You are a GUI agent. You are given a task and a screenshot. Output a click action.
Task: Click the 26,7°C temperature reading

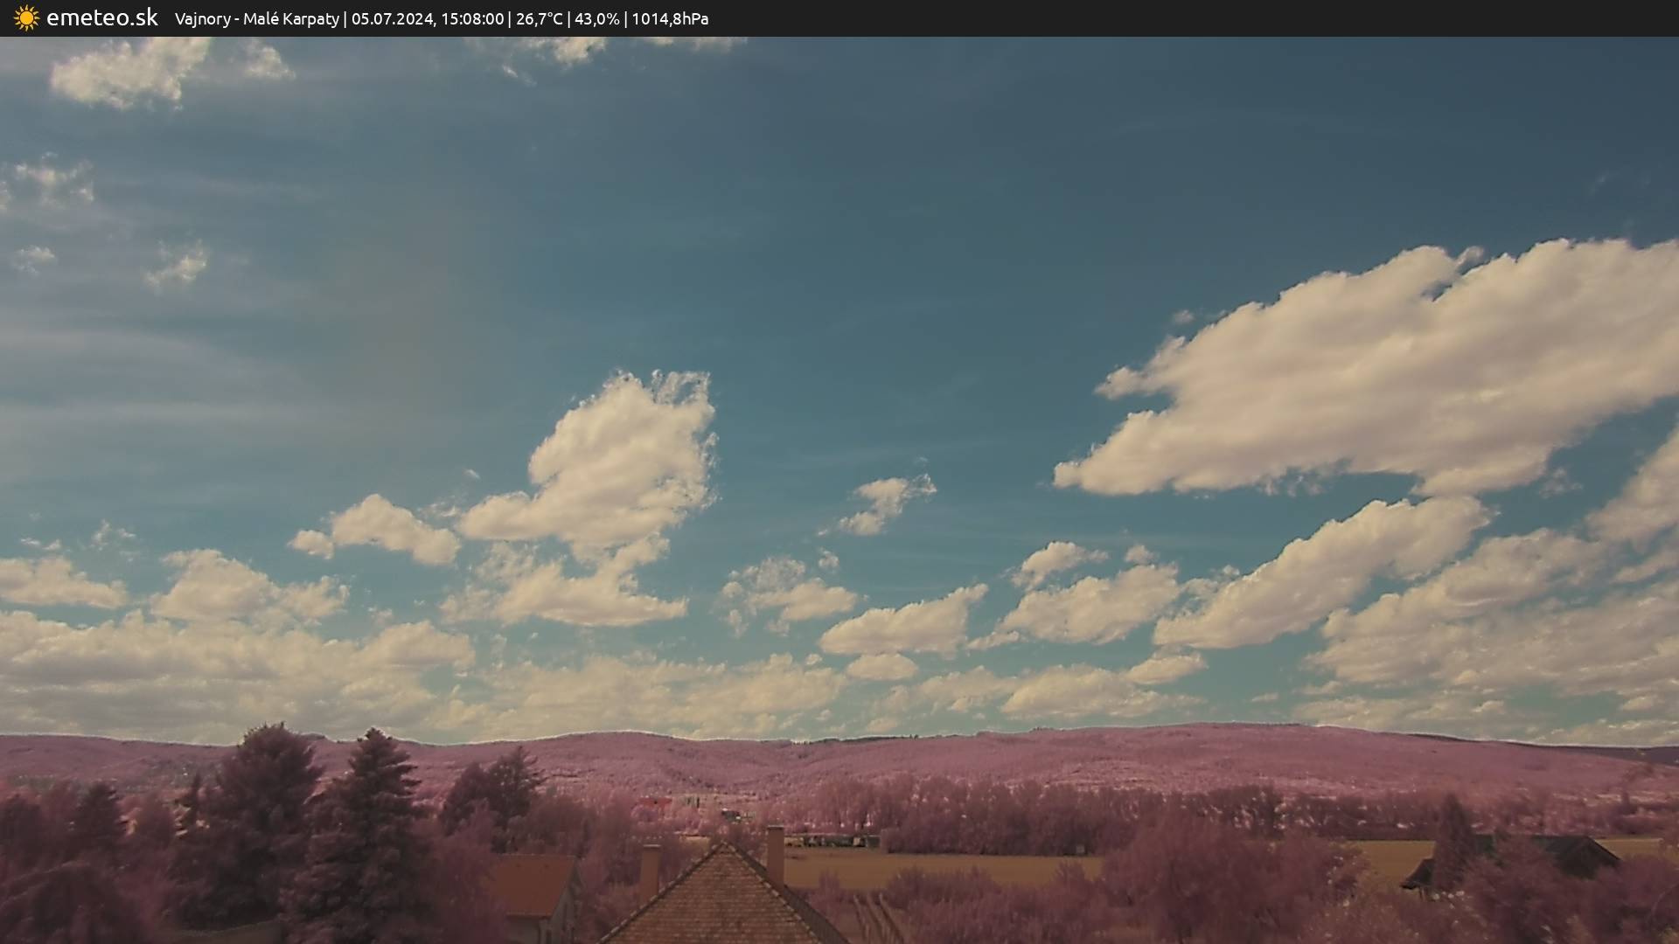point(539,19)
